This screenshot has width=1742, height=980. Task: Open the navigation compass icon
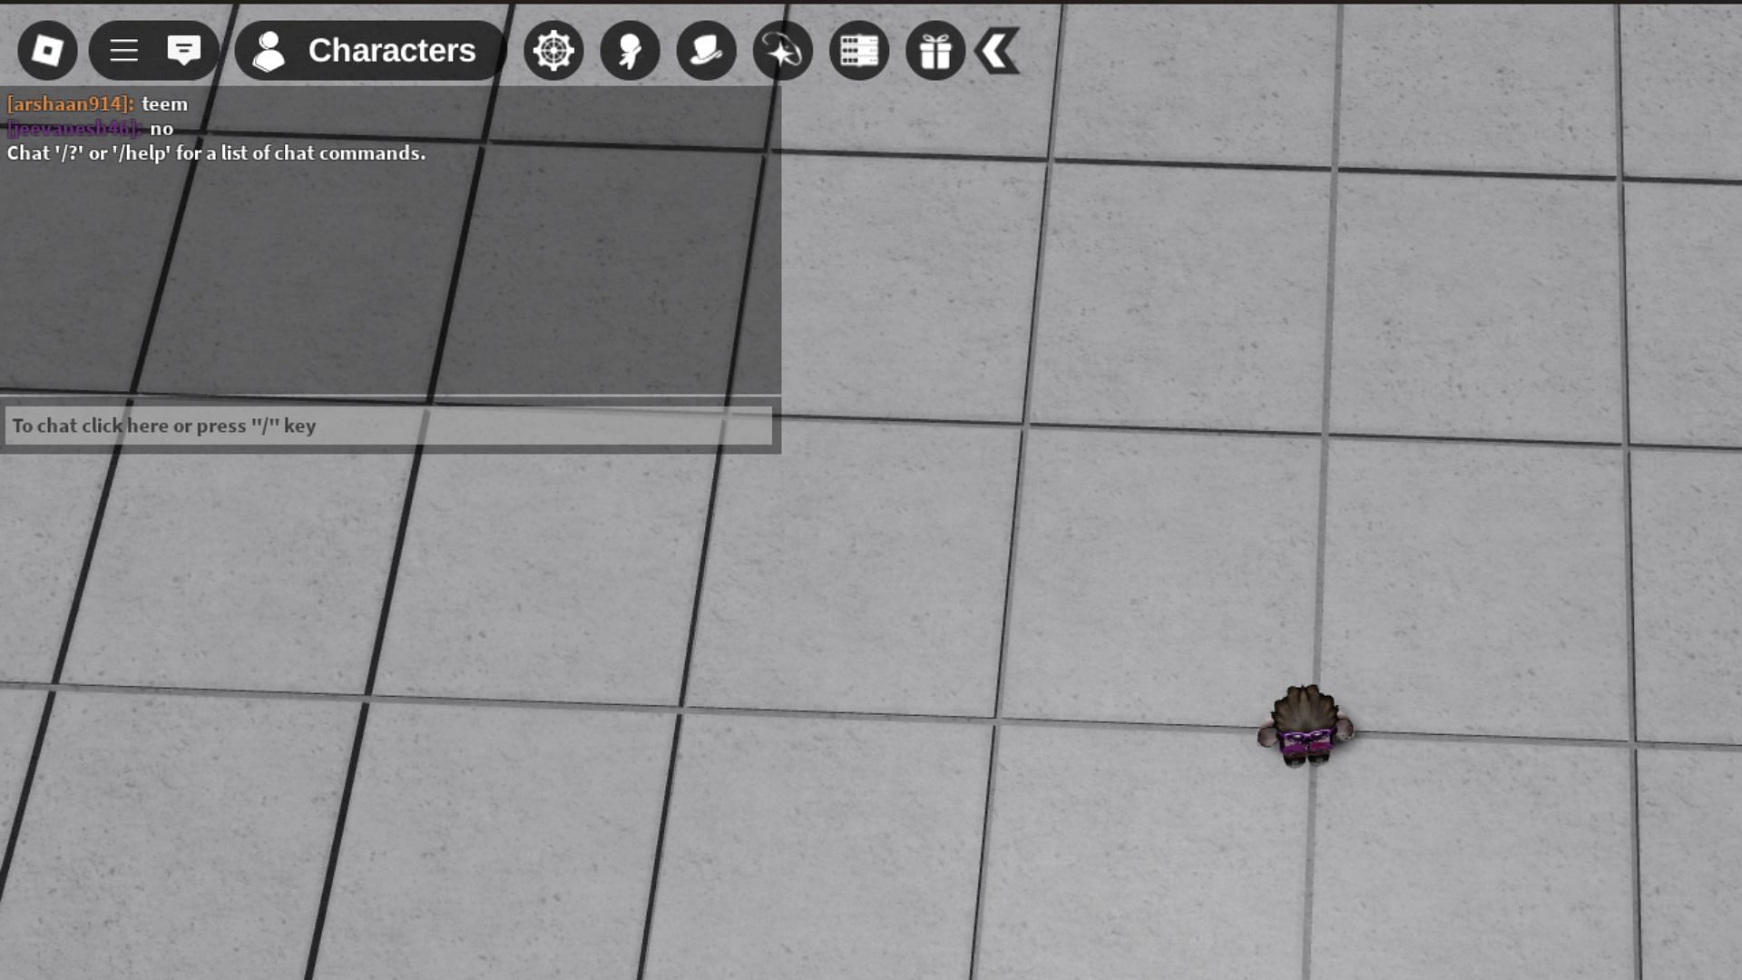[x=552, y=50]
